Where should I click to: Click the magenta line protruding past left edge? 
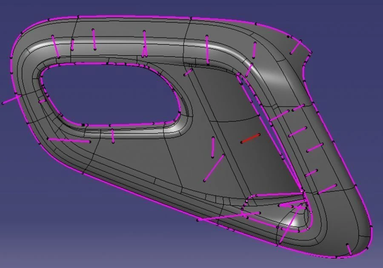(11, 100)
